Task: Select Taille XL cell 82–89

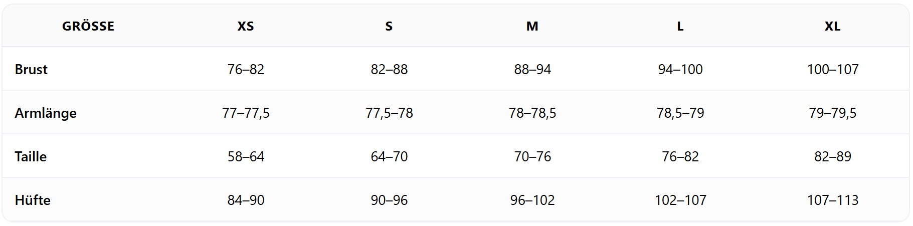Action: coord(833,156)
